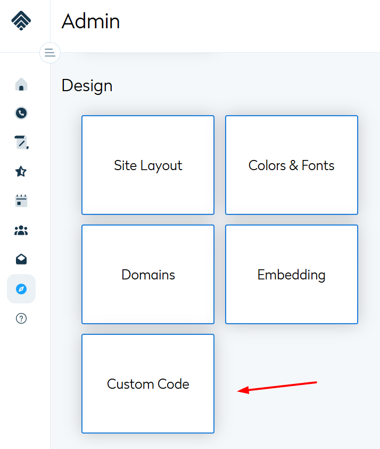
Task: Open the people group icon
Action: [21, 230]
